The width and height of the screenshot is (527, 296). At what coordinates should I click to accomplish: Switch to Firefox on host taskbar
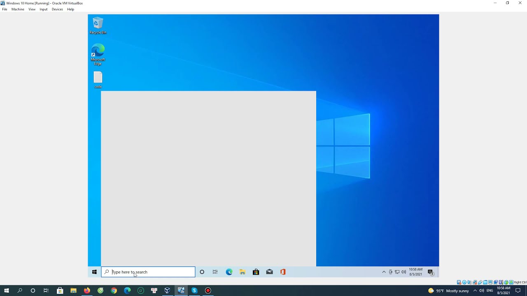[87, 290]
